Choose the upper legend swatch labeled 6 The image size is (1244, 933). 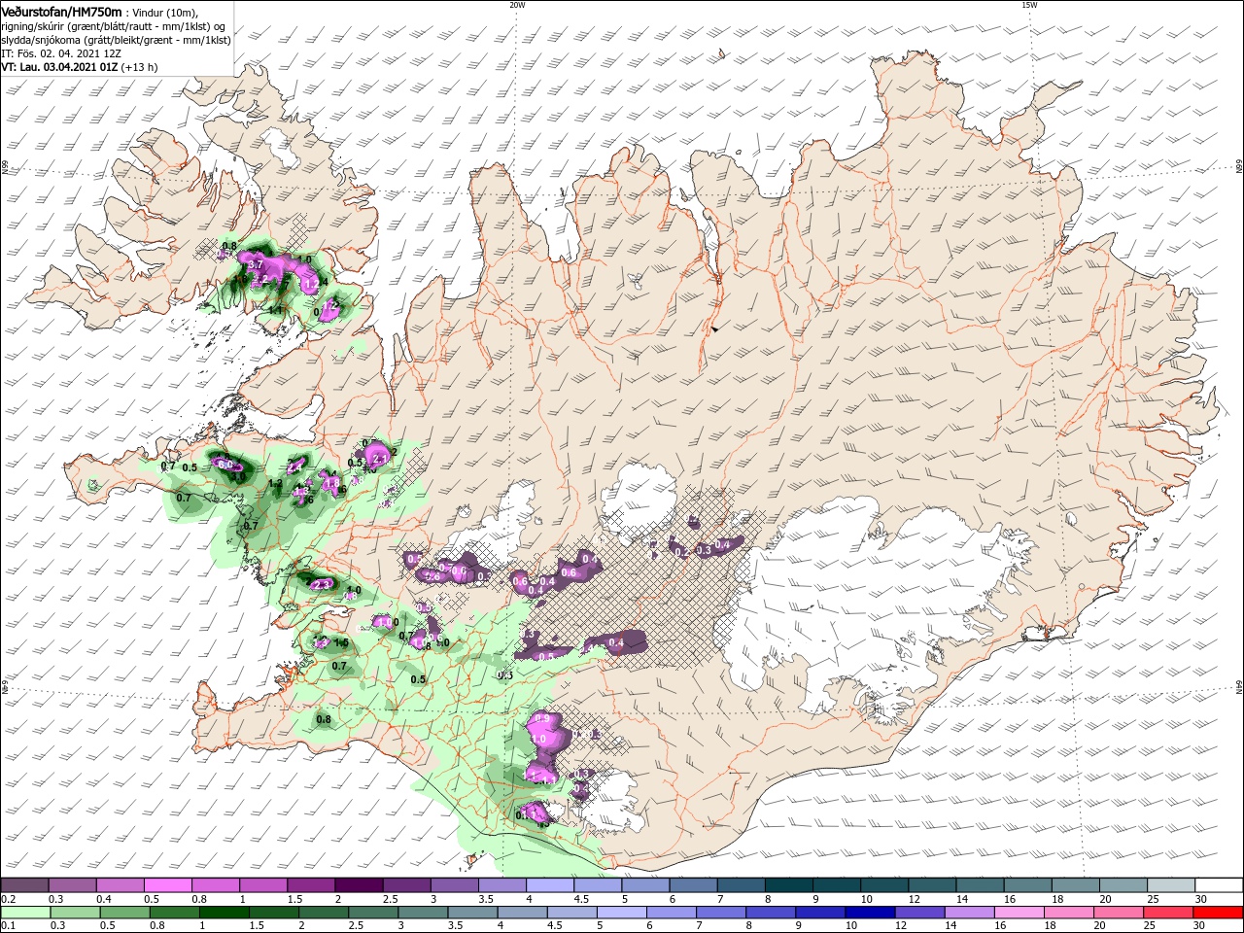point(692,885)
